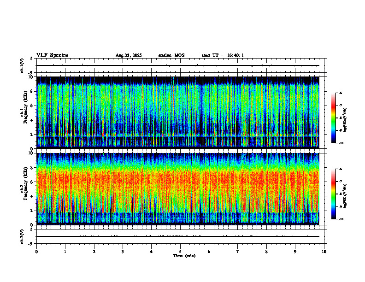Image resolution: width=365 pixels, height=282 pixels.
Task: Click the "start UT = 16:40: 1" text
Action: (223, 55)
